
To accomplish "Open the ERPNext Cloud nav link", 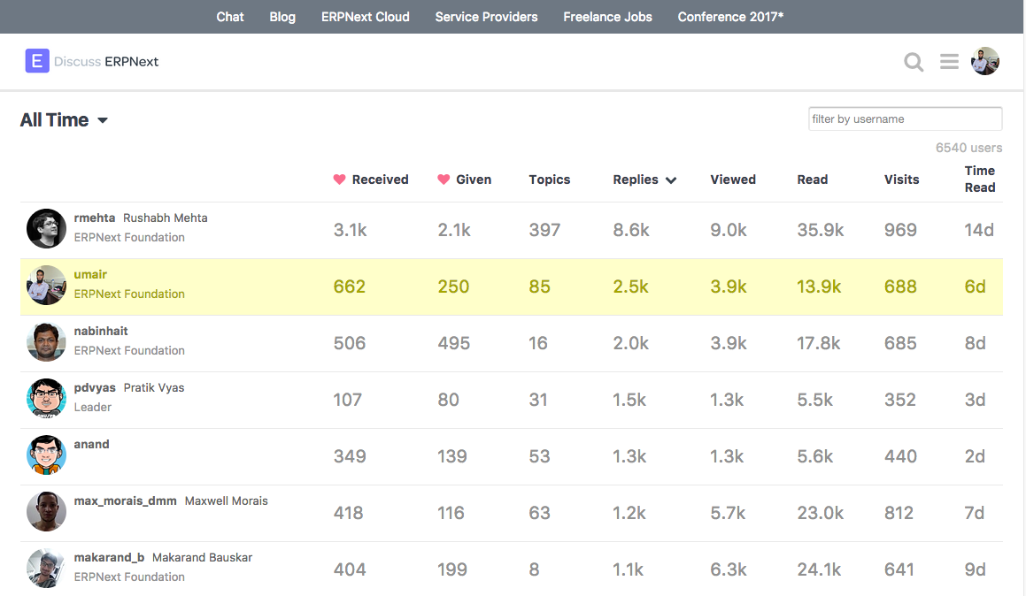I will [365, 17].
